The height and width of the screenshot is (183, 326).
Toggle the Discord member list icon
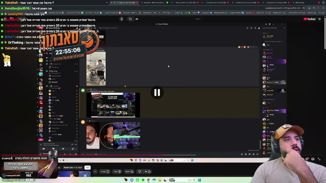pyautogui.click(x=259, y=28)
